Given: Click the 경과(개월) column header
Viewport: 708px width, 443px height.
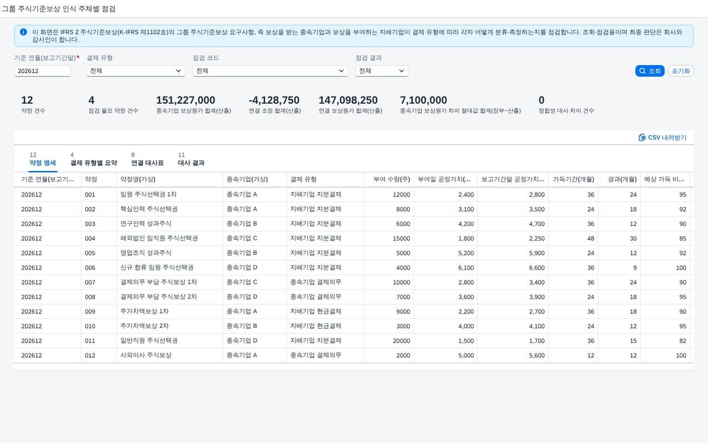Looking at the screenshot, I should coord(619,179).
